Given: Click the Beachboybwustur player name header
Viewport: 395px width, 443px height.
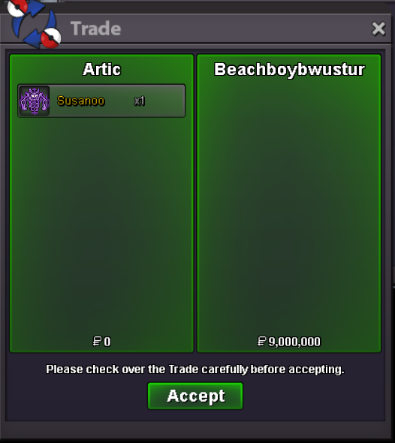Looking at the screenshot, I should [x=289, y=70].
